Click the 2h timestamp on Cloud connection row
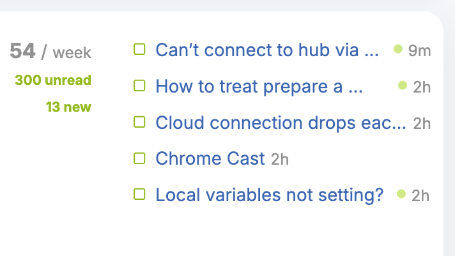The height and width of the screenshot is (256, 455). (422, 124)
